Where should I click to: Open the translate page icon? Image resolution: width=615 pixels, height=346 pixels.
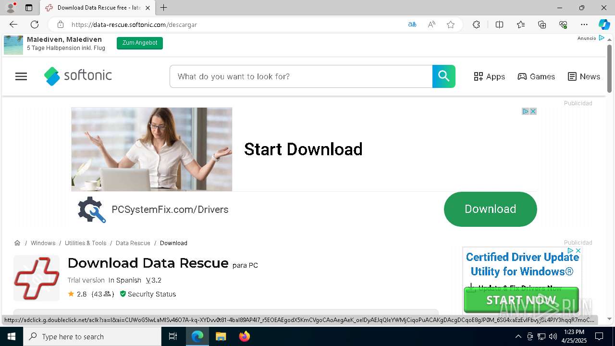click(x=412, y=25)
